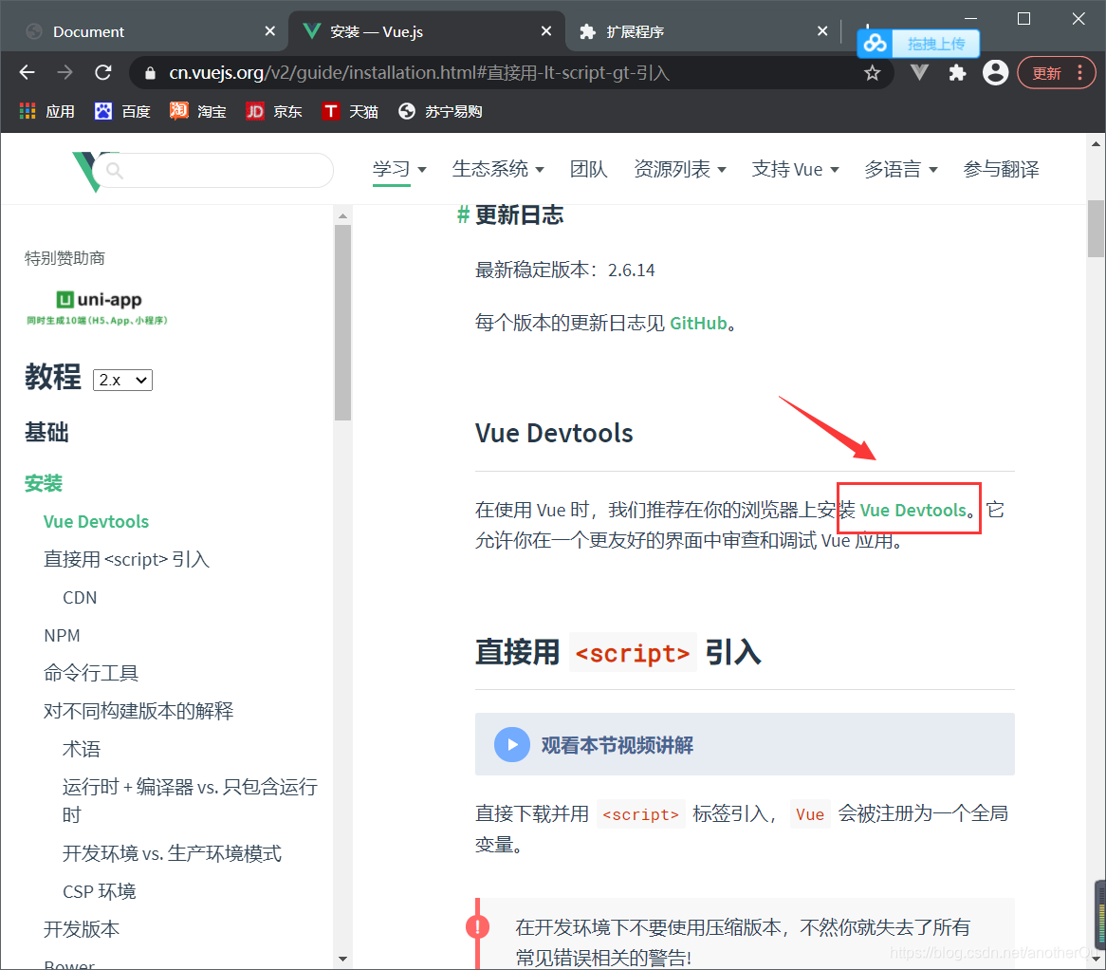The image size is (1106, 970).
Task: Open the 京东 bookmark
Action: tap(274, 111)
